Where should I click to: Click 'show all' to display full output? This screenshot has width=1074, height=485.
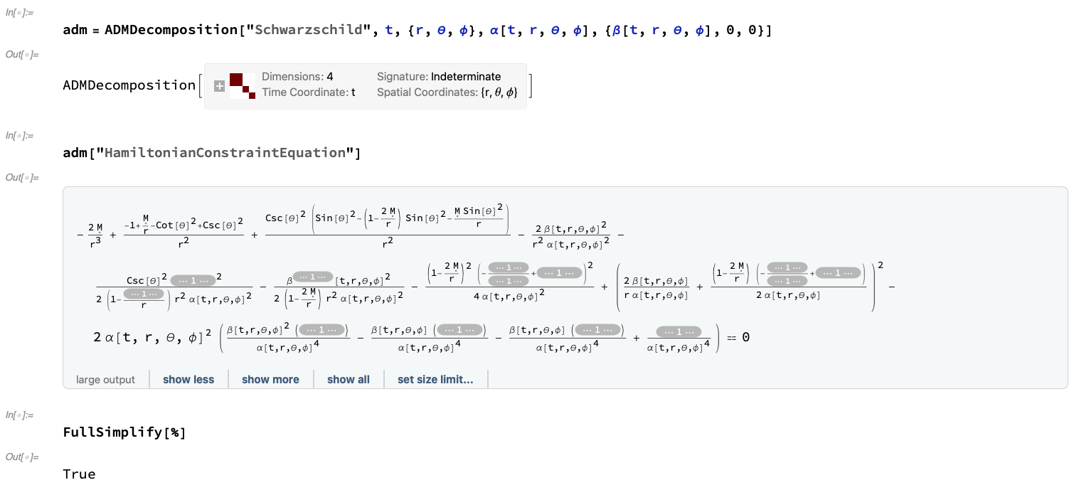coord(349,379)
